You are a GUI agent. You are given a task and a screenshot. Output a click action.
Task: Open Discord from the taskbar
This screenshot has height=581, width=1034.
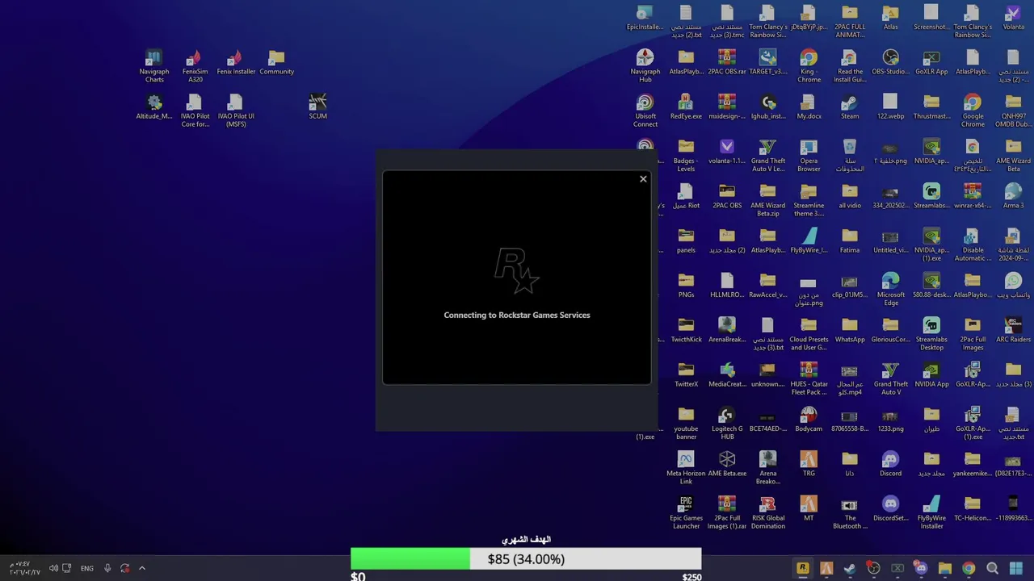pyautogui.click(x=921, y=568)
